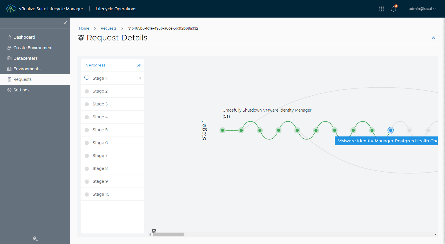The image size is (445, 244).
Task: Collapse the Request Details header section
Action: (434, 38)
